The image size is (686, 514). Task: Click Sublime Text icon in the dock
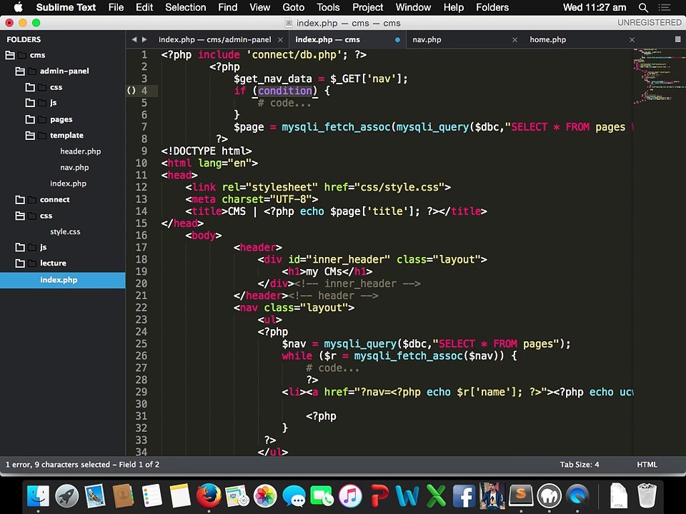coord(521,496)
